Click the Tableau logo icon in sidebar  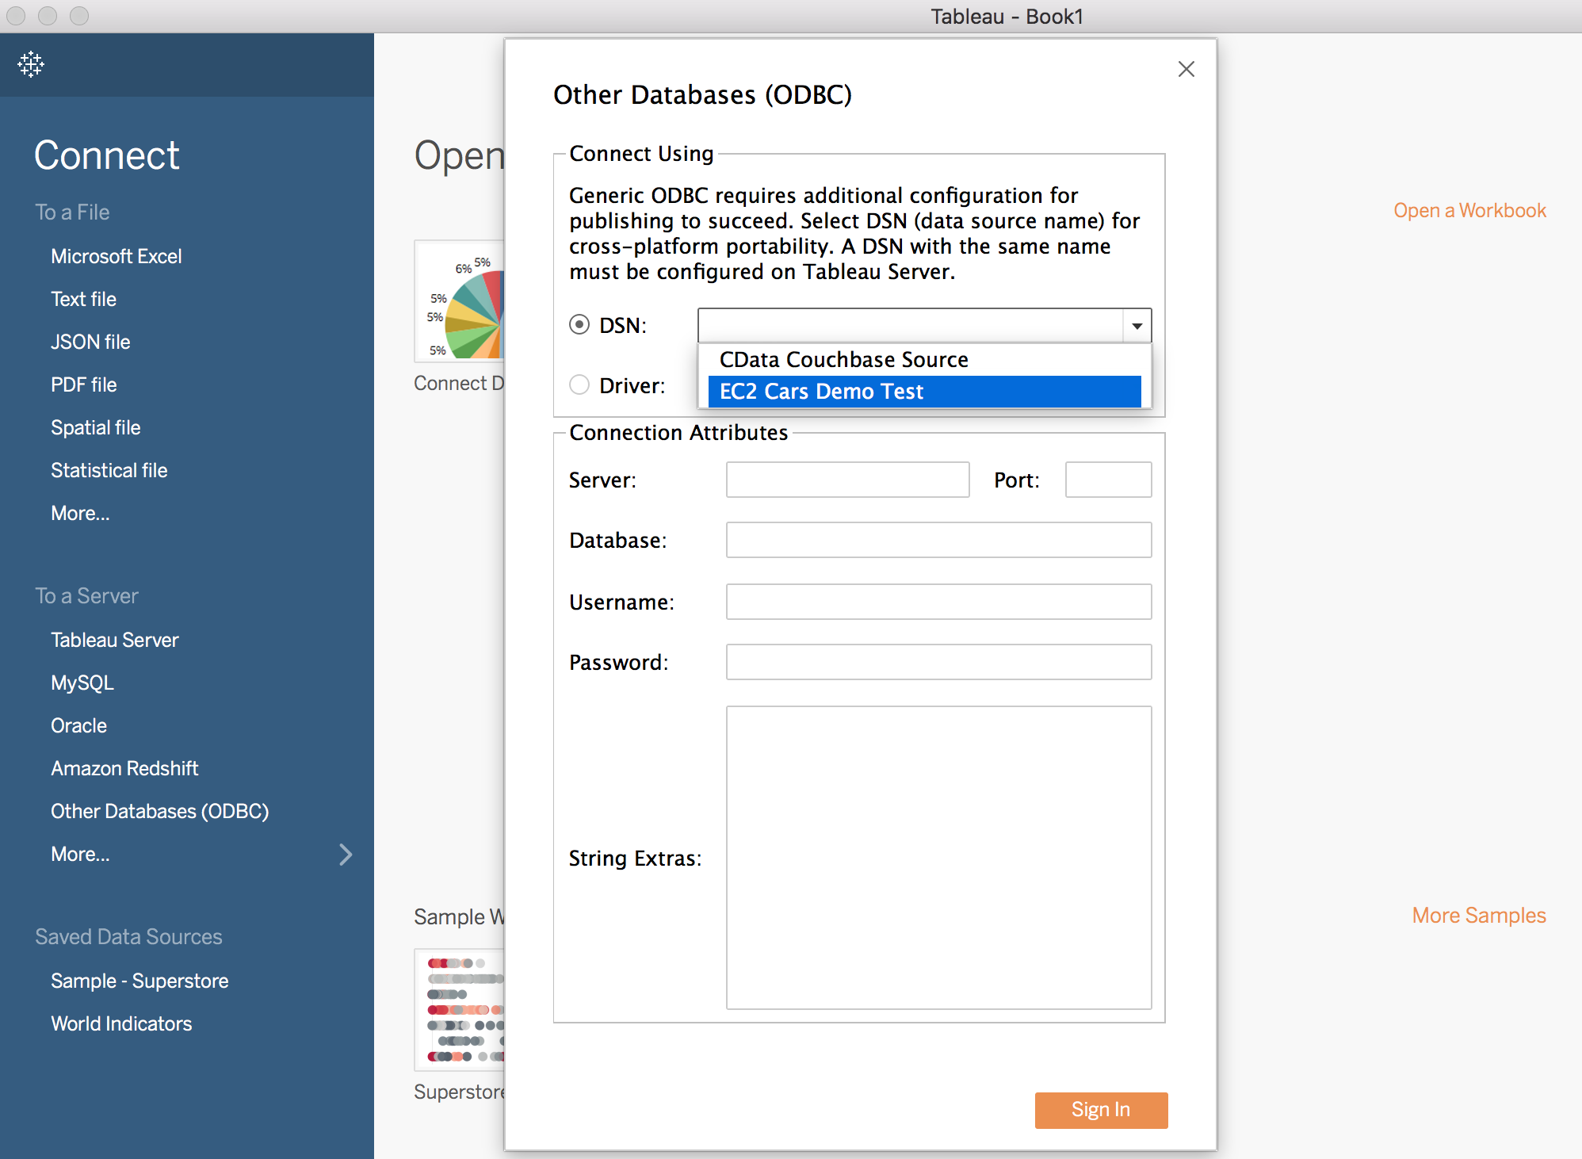click(30, 64)
